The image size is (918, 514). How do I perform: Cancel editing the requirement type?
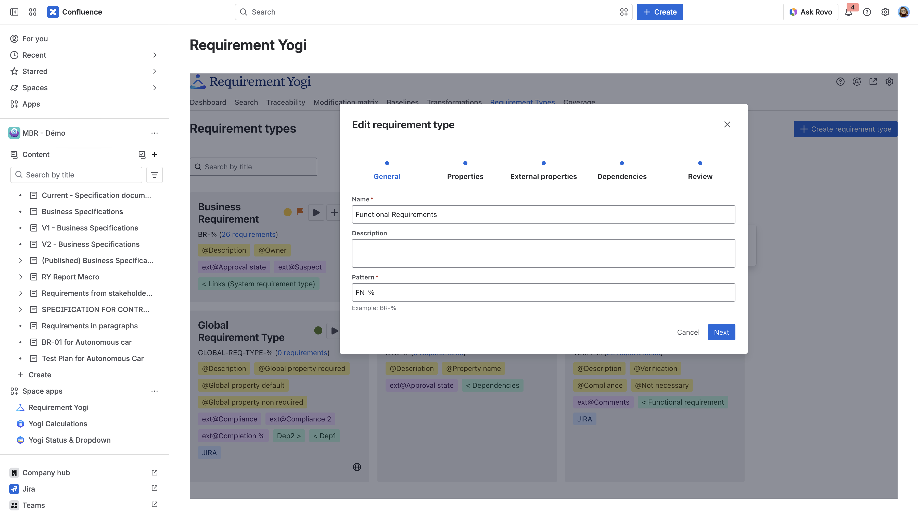688,332
